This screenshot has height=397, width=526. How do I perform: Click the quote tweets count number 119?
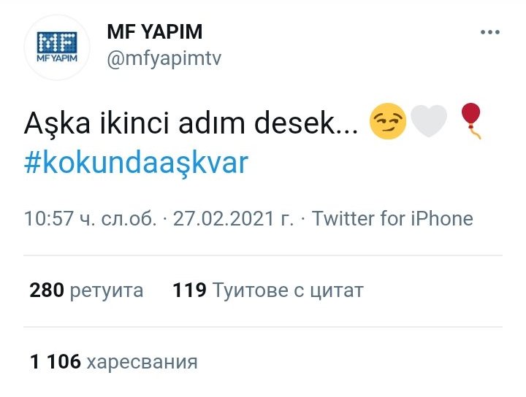pos(188,291)
